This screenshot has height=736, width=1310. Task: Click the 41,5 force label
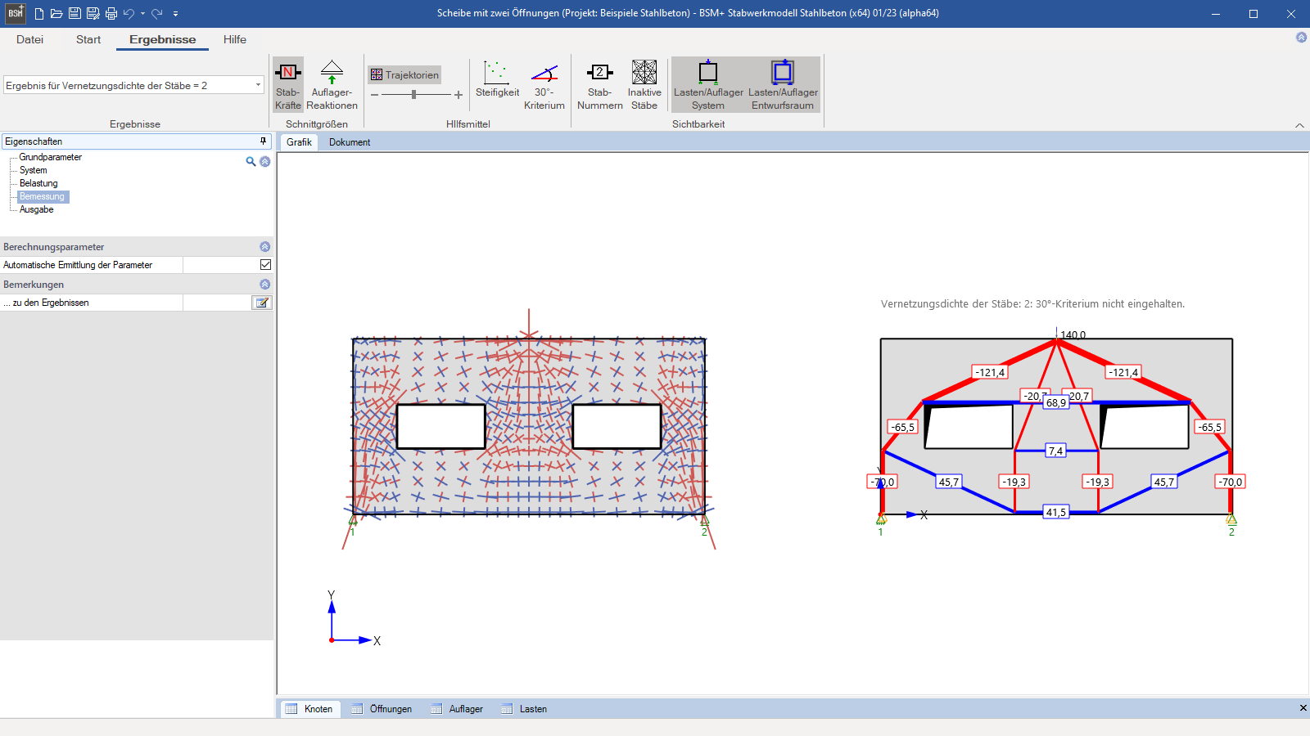[1056, 512]
